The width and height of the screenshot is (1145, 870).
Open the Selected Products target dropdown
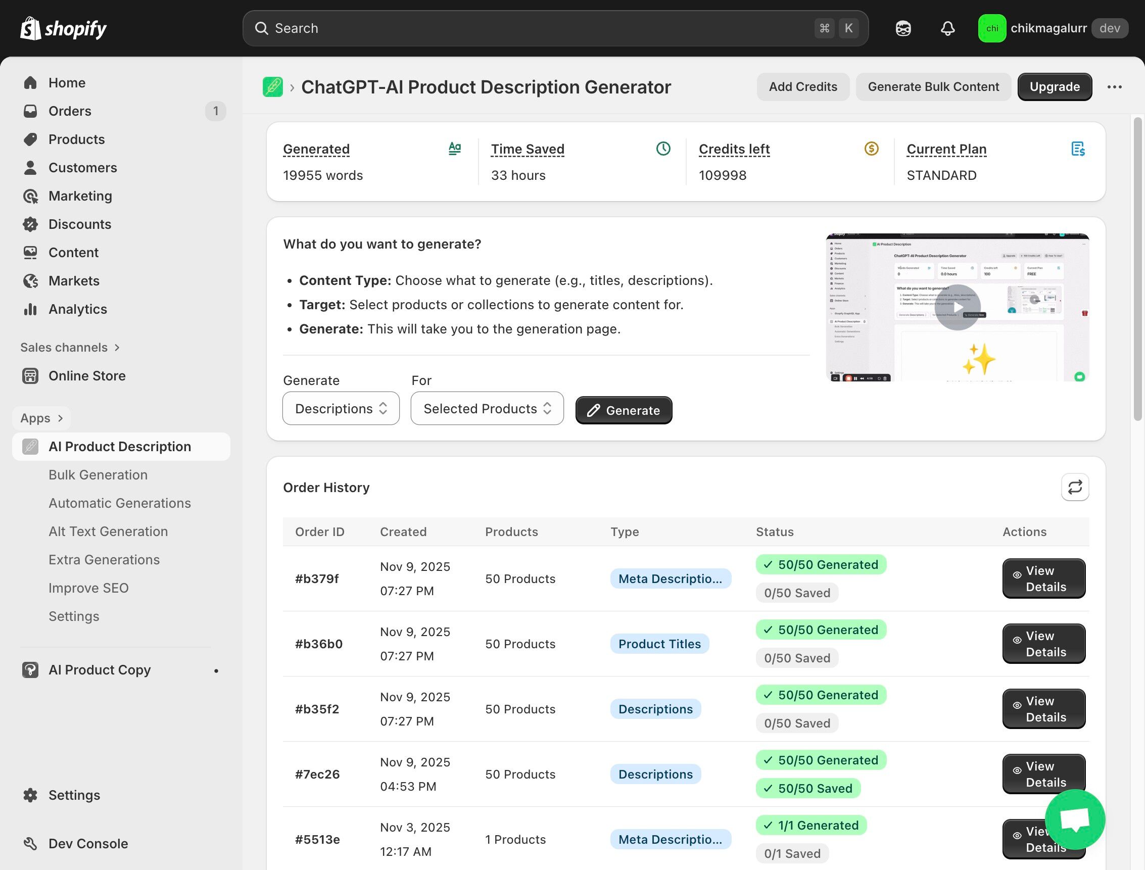[x=487, y=409]
